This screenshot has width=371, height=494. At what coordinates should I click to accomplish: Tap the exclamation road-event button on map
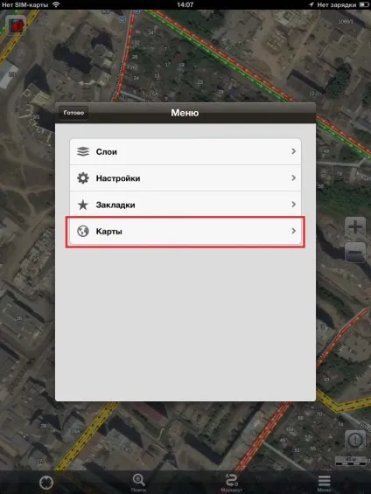pos(355,440)
